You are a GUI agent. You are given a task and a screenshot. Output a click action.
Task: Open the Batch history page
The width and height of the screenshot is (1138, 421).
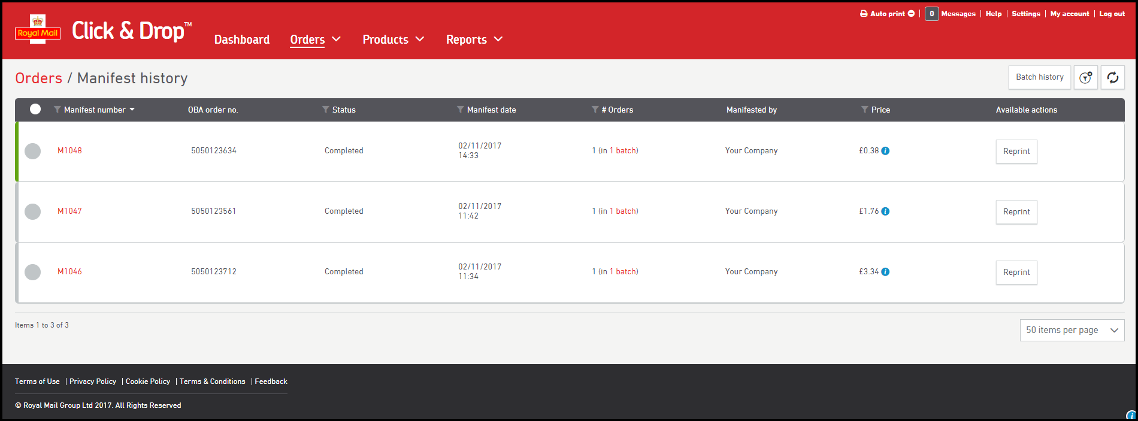(x=1039, y=77)
